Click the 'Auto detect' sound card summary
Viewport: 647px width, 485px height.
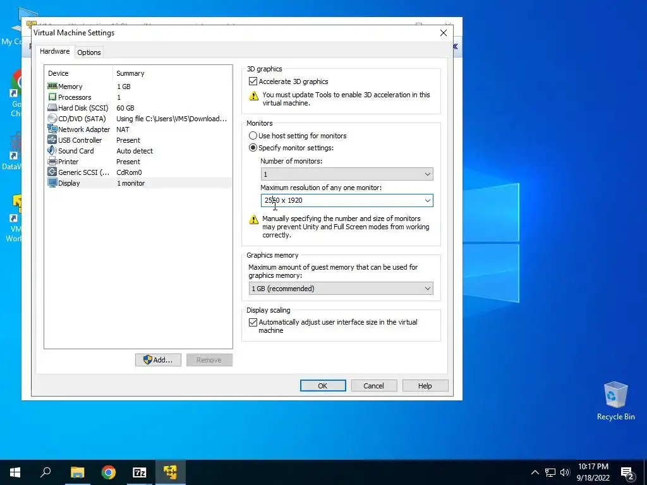pos(134,151)
